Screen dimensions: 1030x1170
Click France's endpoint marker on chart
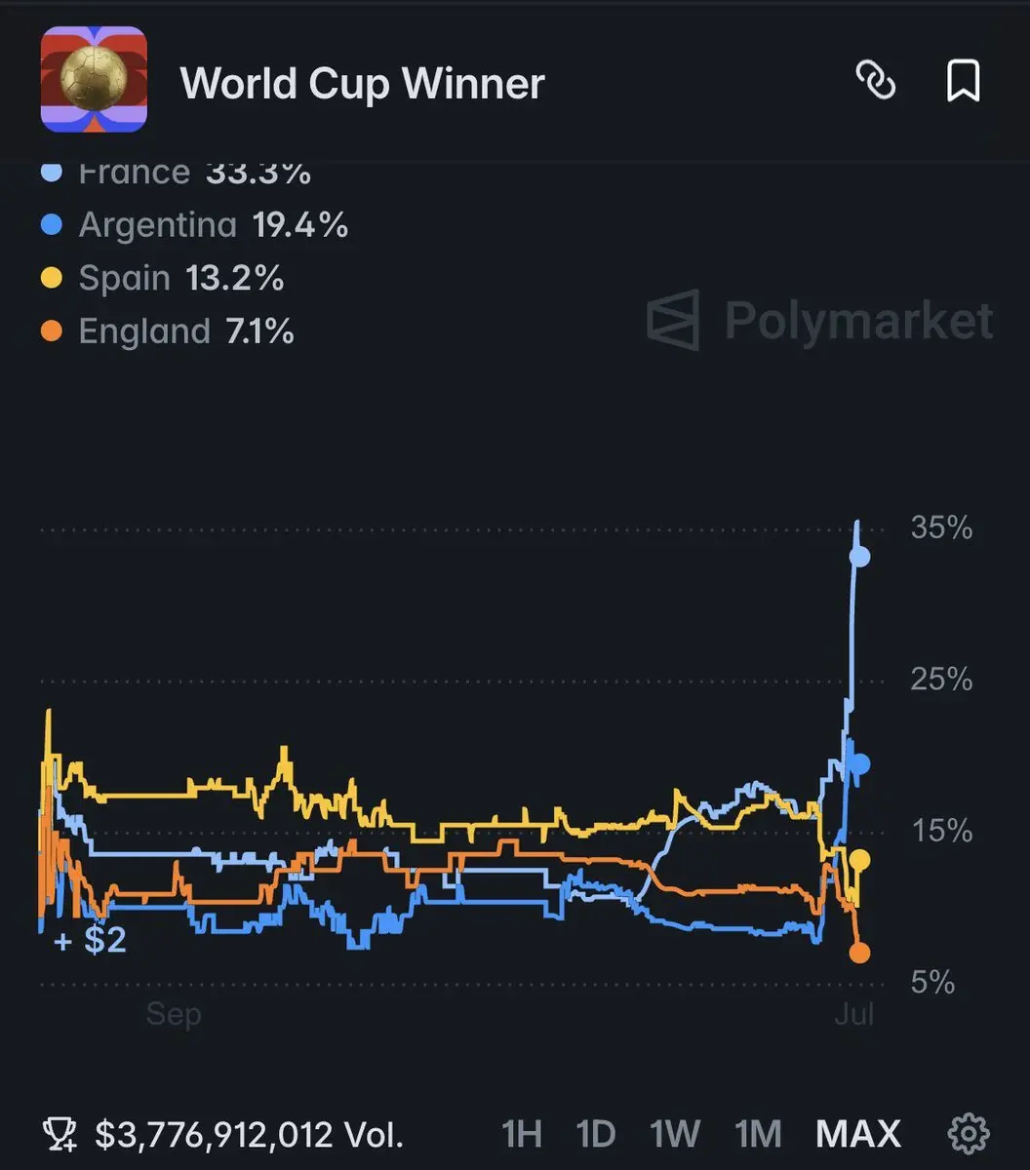pos(860,557)
